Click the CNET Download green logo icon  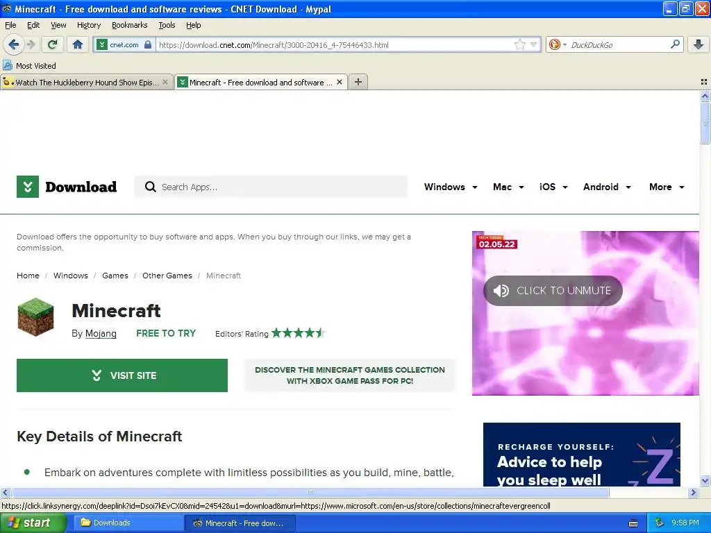pyautogui.click(x=28, y=187)
